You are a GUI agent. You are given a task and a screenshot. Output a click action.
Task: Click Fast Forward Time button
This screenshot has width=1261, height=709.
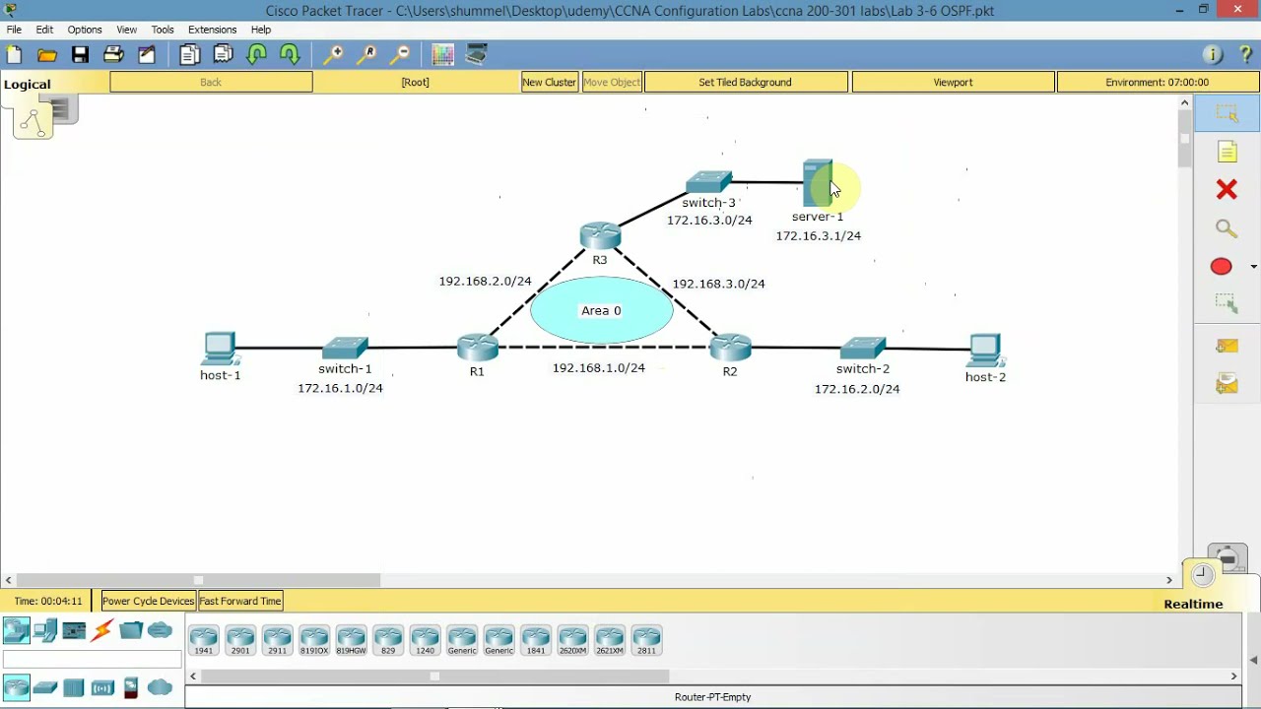240,601
